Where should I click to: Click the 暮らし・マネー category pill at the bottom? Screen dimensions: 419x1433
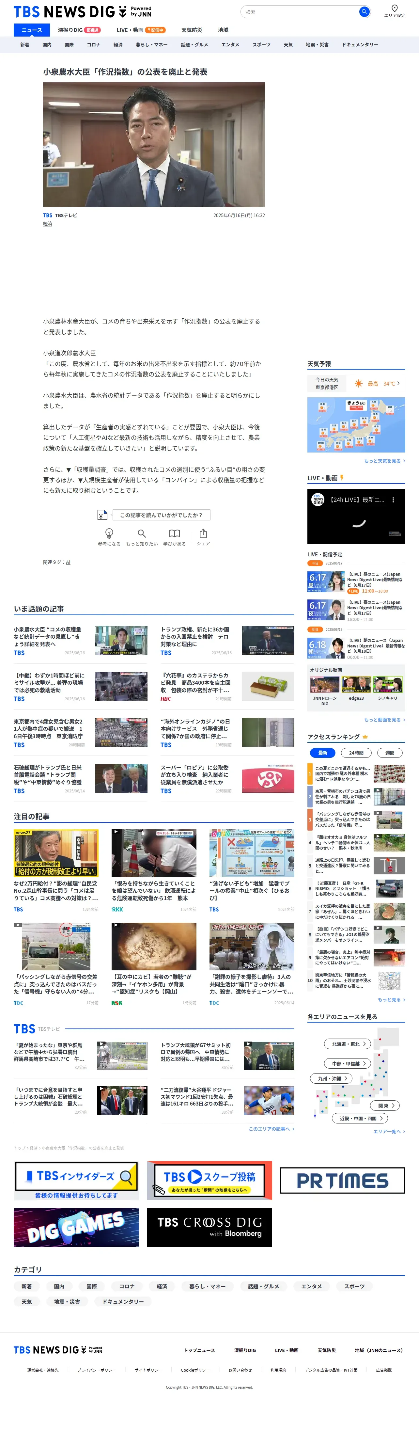tap(207, 1286)
